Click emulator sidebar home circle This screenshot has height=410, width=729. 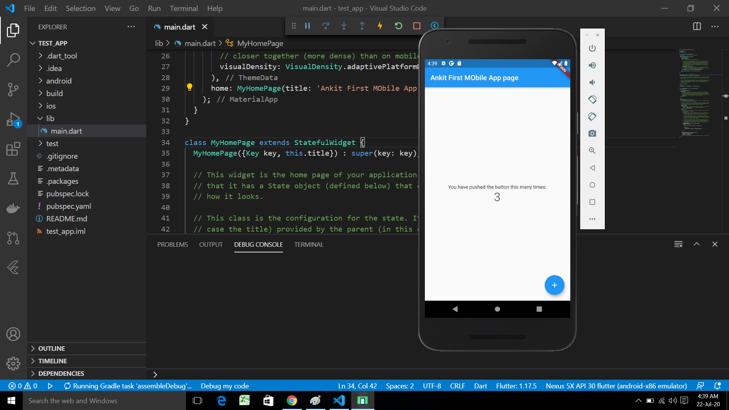pos(592,185)
